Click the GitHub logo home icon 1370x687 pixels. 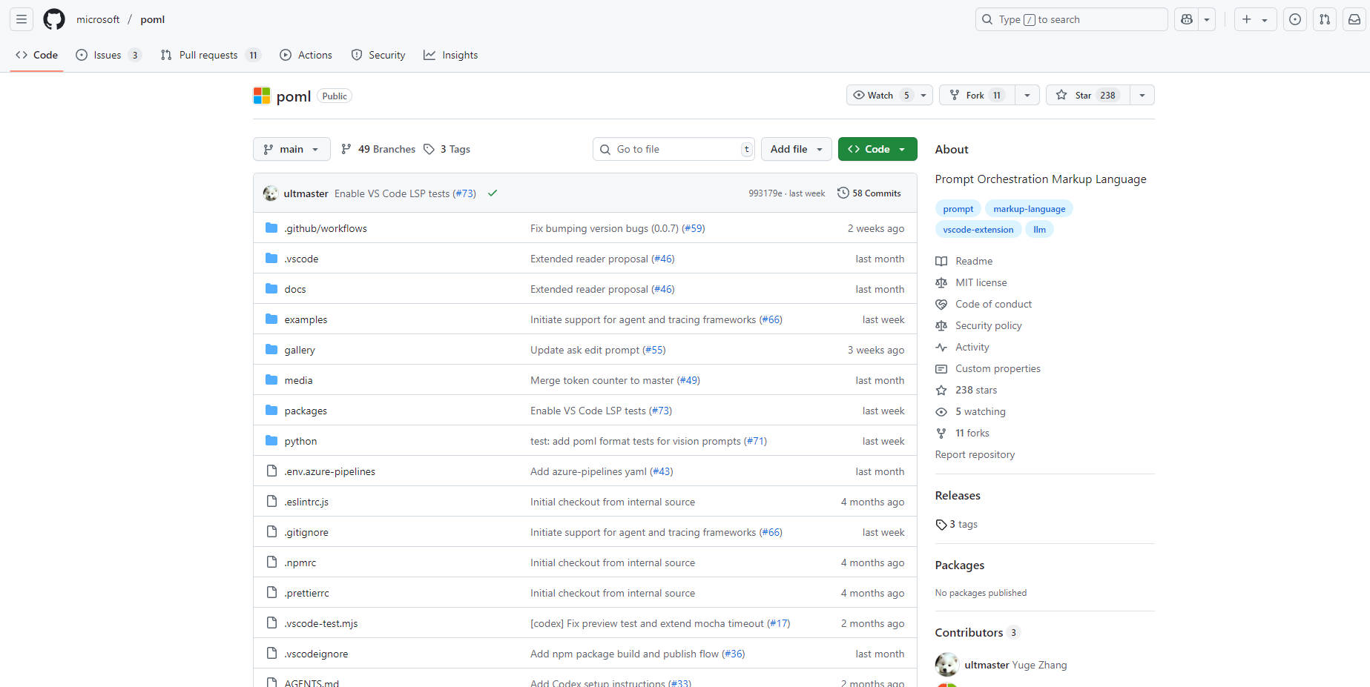click(54, 19)
